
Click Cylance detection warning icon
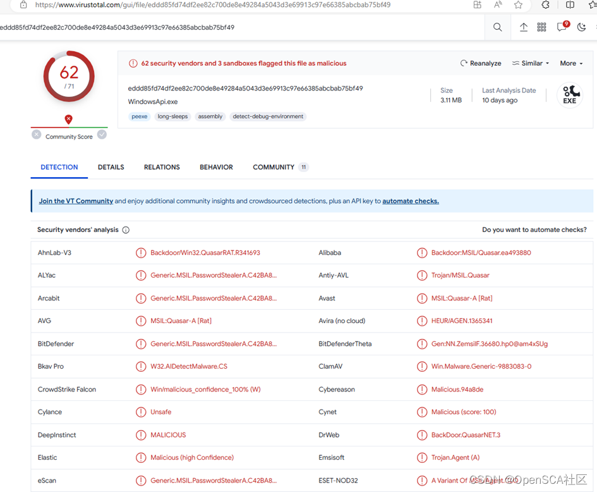coord(141,412)
